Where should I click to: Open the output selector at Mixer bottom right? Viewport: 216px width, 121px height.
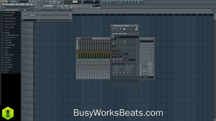pyautogui.click(x=147, y=77)
